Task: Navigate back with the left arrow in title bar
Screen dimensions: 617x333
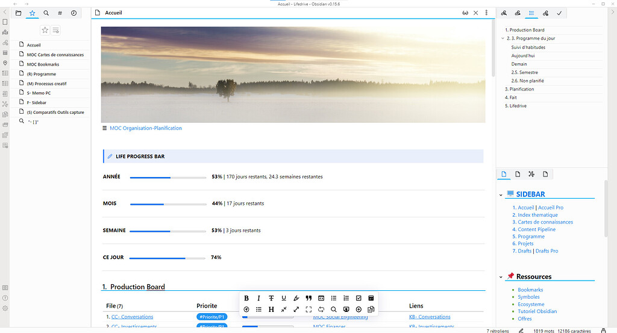Action: coord(15,4)
